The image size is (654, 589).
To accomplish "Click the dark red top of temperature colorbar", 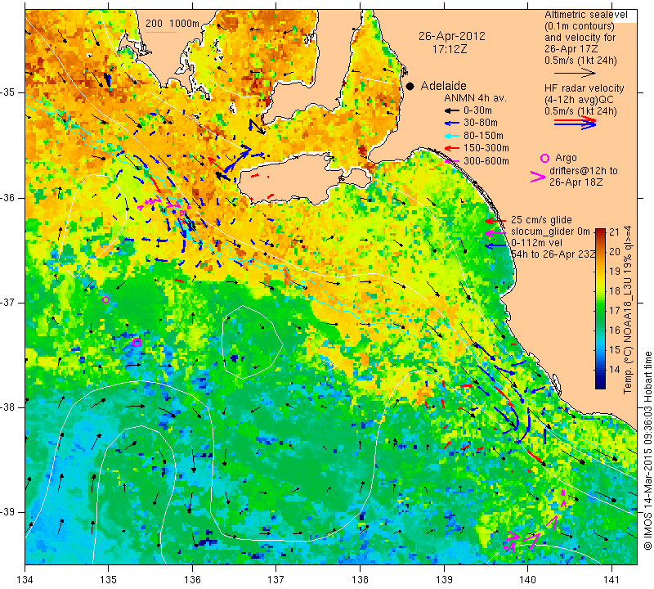I will click(600, 232).
